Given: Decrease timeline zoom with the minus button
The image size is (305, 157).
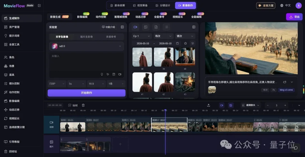Looking at the screenshot, I should click(x=268, y=105).
